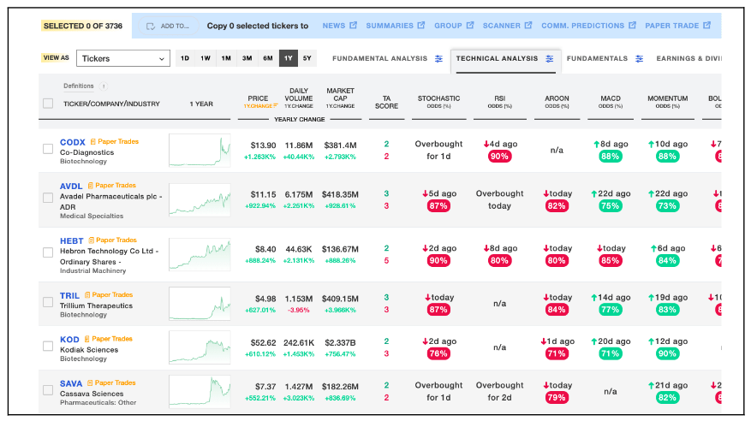Switch to Earnings & Dividends tab
The image size is (751, 421).
(688, 58)
